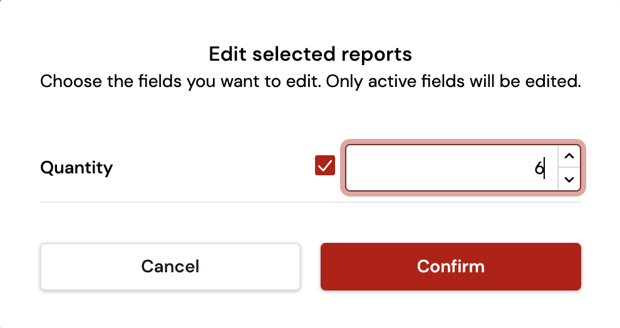The height and width of the screenshot is (328, 620).
Task: Click inside the Quantity number input
Action: 451,168
